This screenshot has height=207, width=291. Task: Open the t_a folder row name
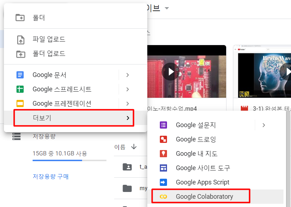click(x=143, y=167)
